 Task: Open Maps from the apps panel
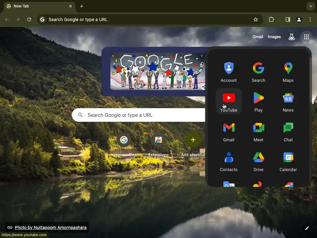point(288,72)
